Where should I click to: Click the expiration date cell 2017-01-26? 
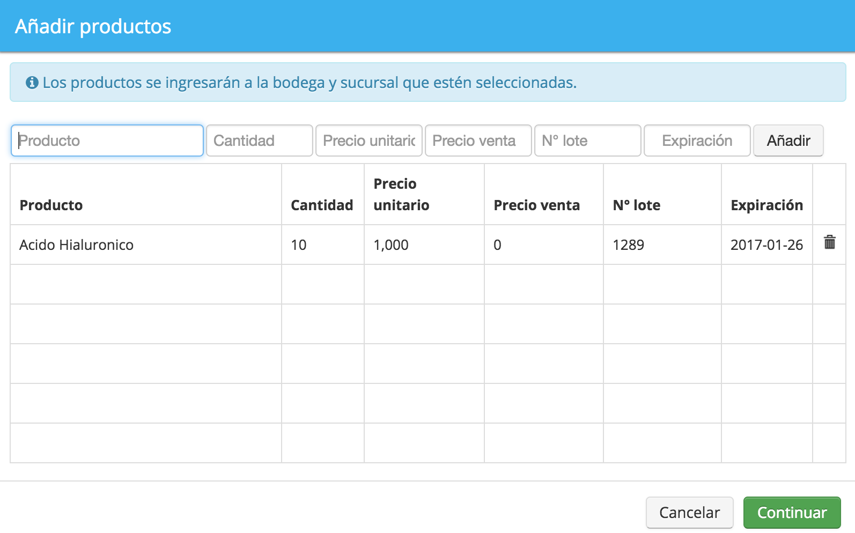pos(767,245)
